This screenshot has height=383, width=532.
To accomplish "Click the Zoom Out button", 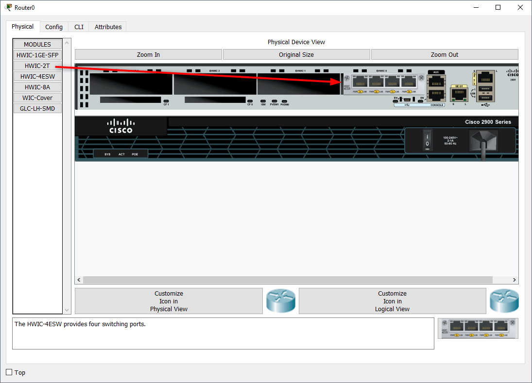I will tap(445, 54).
